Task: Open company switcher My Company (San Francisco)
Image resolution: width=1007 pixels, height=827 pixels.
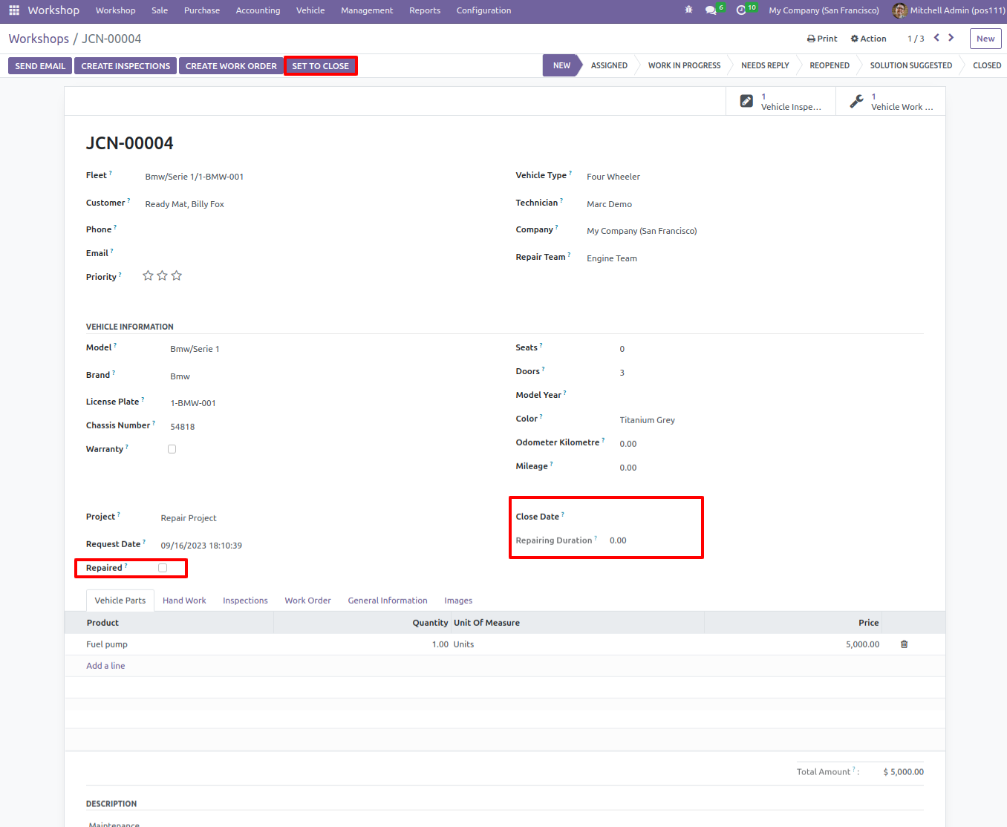Action: click(x=824, y=10)
